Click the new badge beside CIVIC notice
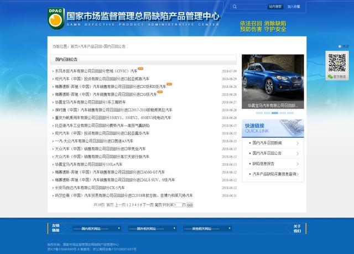The width and height of the screenshot is (354, 254). 140,69
